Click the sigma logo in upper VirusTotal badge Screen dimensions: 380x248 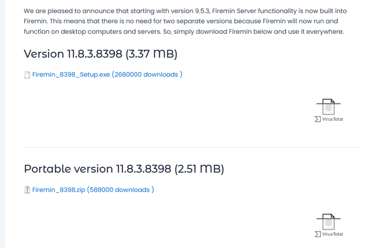click(317, 119)
